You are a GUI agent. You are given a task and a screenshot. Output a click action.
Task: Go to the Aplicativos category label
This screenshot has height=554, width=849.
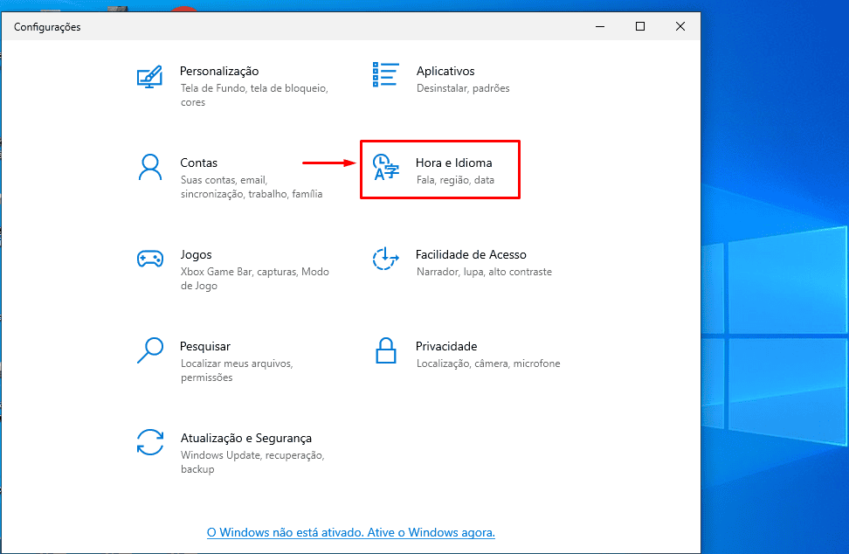445,71
